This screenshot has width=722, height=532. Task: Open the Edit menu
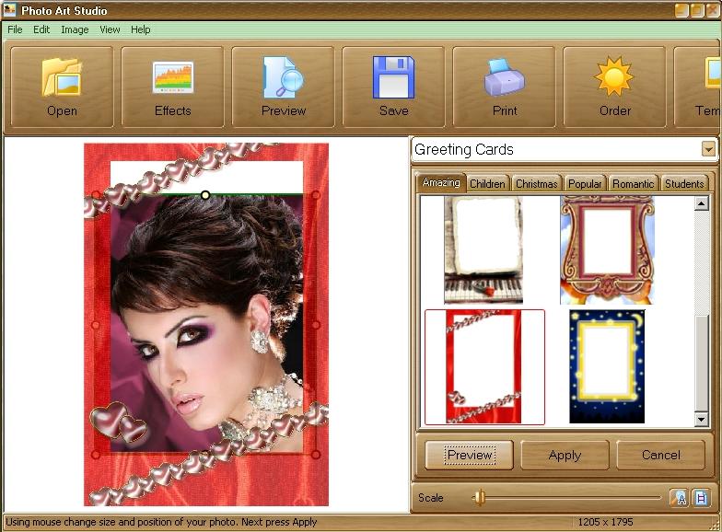click(x=41, y=29)
